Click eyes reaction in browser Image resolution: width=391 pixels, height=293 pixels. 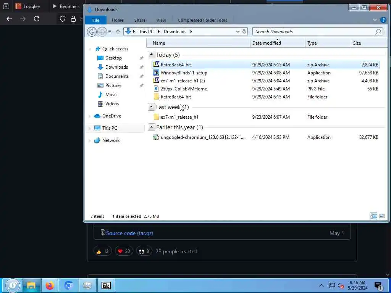point(144,251)
